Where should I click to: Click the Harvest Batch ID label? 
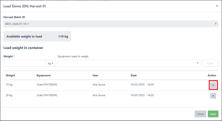coord(14,17)
